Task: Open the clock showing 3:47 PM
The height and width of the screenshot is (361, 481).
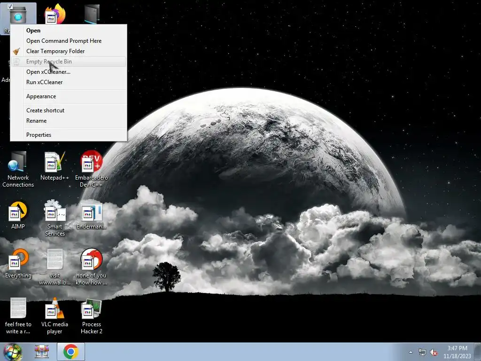Action: [457, 352]
